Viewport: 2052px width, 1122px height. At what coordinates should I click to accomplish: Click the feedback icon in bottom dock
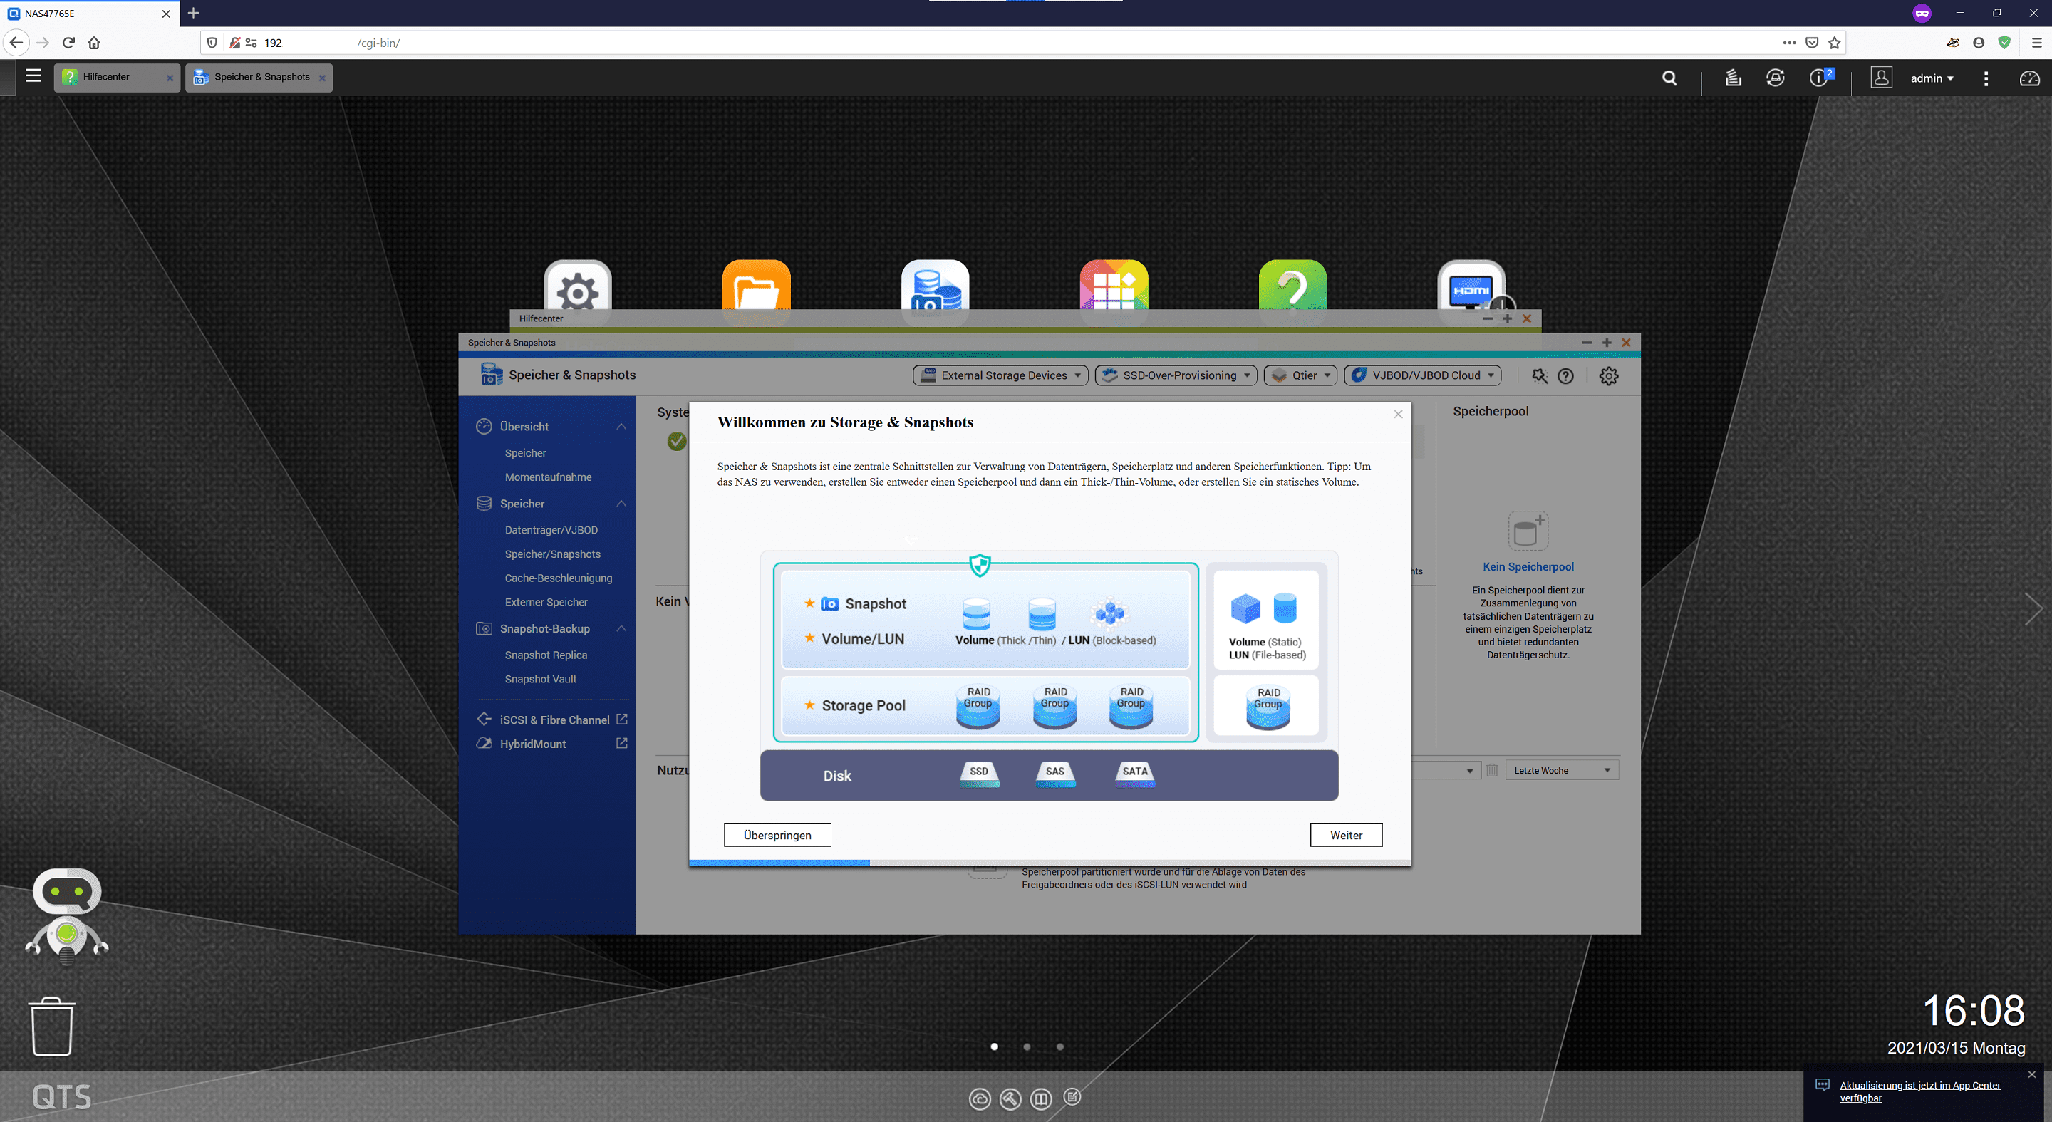click(x=1072, y=1097)
